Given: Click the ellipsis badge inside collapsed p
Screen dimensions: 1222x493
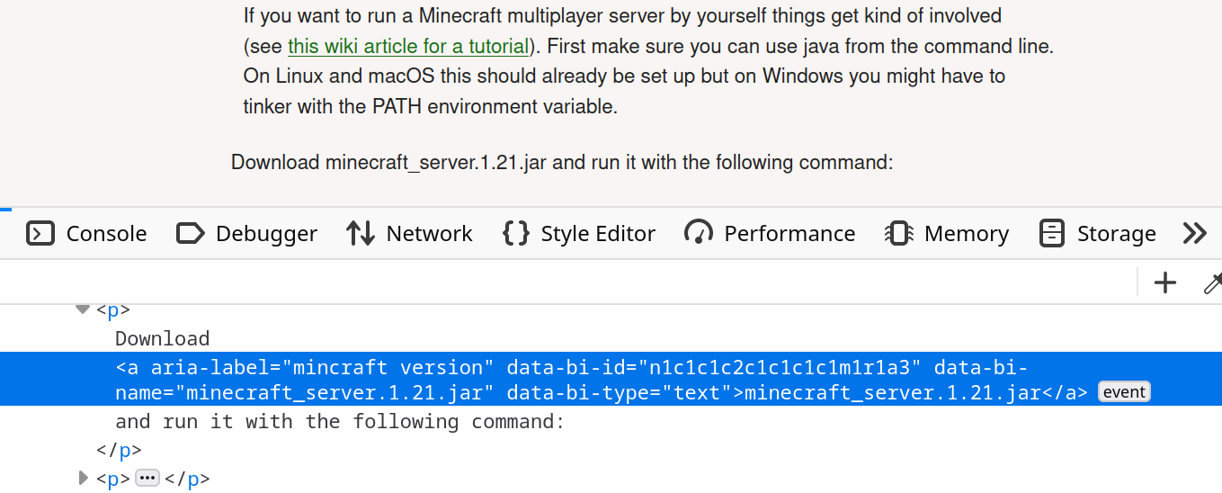Looking at the screenshot, I should (147, 478).
